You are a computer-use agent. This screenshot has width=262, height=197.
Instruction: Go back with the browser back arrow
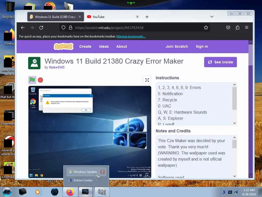(x=23, y=28)
